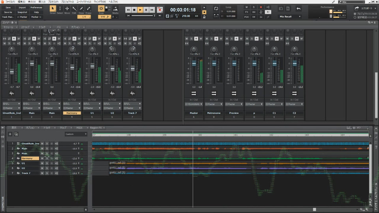The width and height of the screenshot is (379, 213).
Task: Open the Track view MIDI dropdown
Action: click(81, 128)
